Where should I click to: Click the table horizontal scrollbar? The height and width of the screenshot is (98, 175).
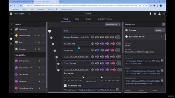click(x=84, y=92)
